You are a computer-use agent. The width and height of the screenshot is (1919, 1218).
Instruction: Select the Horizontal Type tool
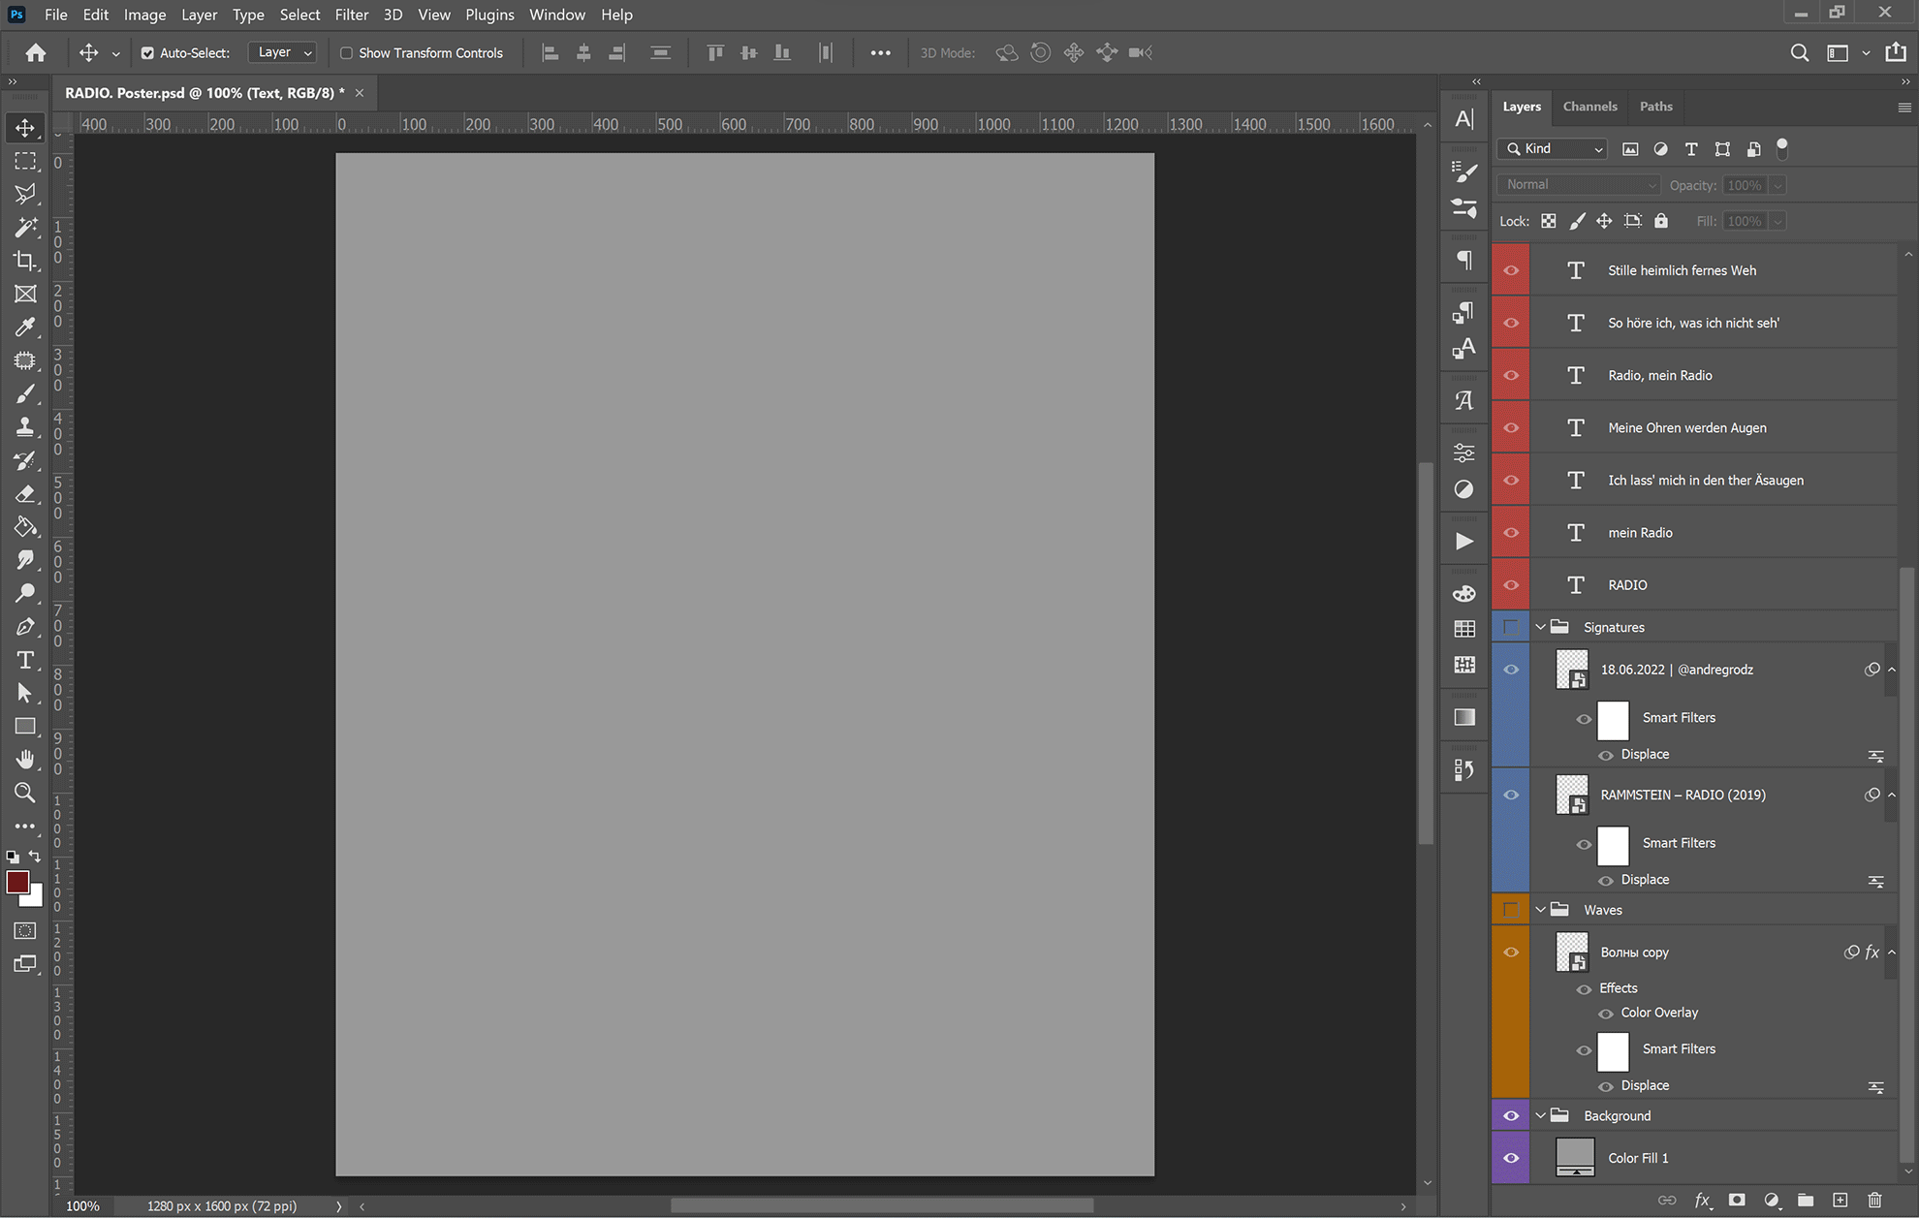pyautogui.click(x=25, y=660)
